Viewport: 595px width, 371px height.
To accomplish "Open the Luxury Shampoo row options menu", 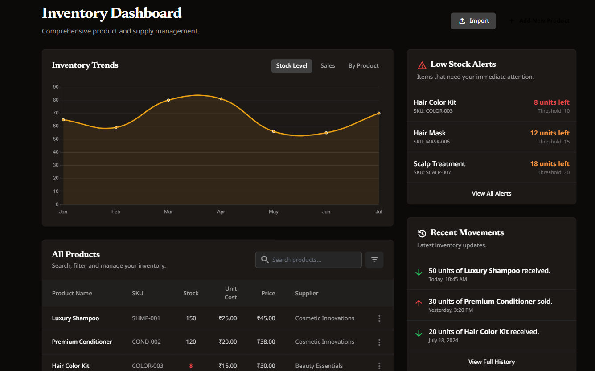I will [379, 318].
